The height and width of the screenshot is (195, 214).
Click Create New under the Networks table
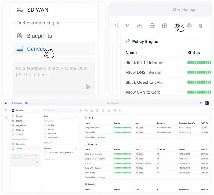tap(90, 177)
